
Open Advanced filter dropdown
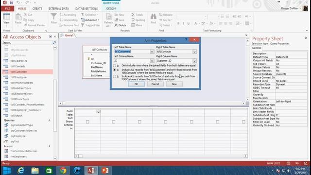[90, 20]
